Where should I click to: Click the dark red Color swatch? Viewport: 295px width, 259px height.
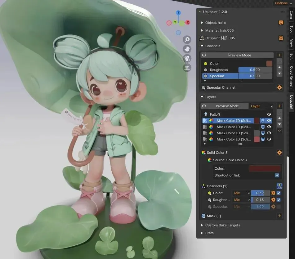pos(265,168)
